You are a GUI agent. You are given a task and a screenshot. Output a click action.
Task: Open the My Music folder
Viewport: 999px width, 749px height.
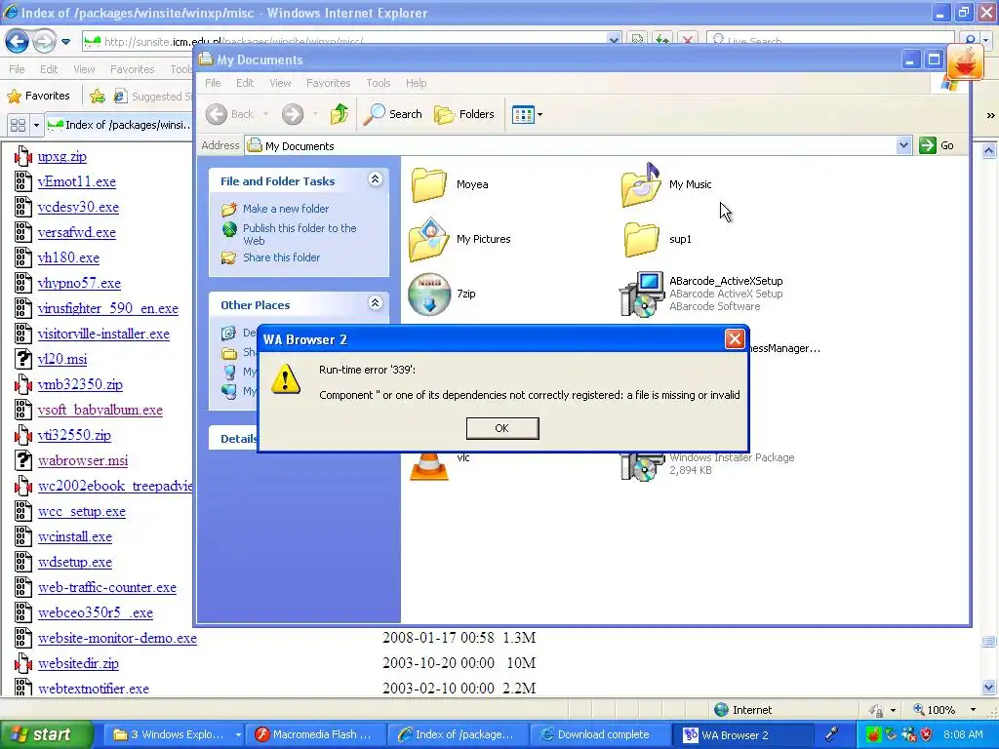pyautogui.click(x=641, y=184)
